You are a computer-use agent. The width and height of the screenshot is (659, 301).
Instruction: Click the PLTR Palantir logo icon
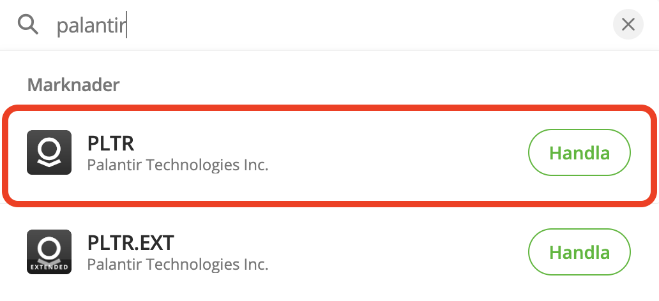coord(49,153)
